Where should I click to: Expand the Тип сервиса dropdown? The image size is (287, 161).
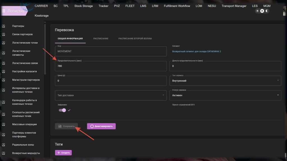tap(225, 81)
